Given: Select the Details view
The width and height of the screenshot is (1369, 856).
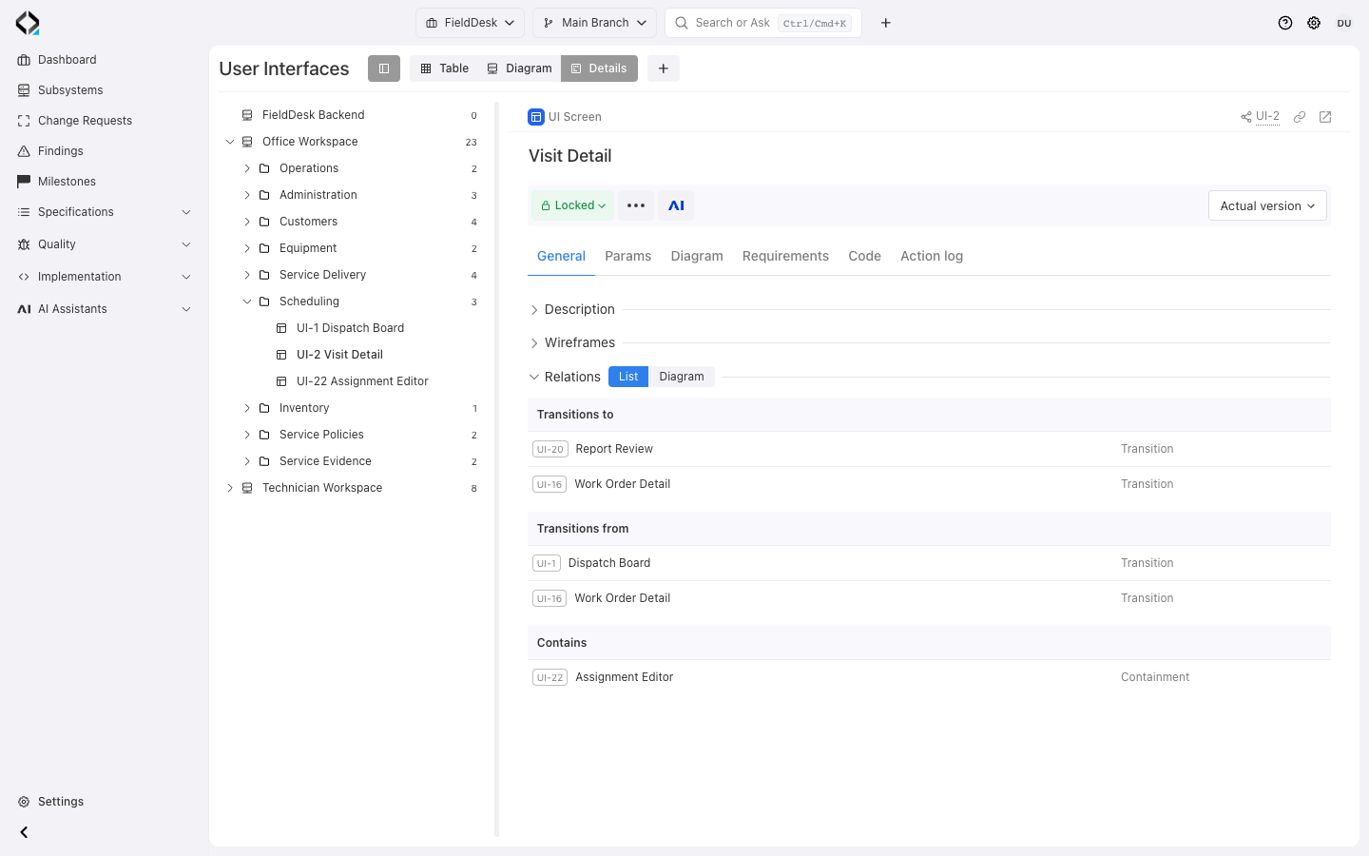Looking at the screenshot, I should tap(599, 68).
